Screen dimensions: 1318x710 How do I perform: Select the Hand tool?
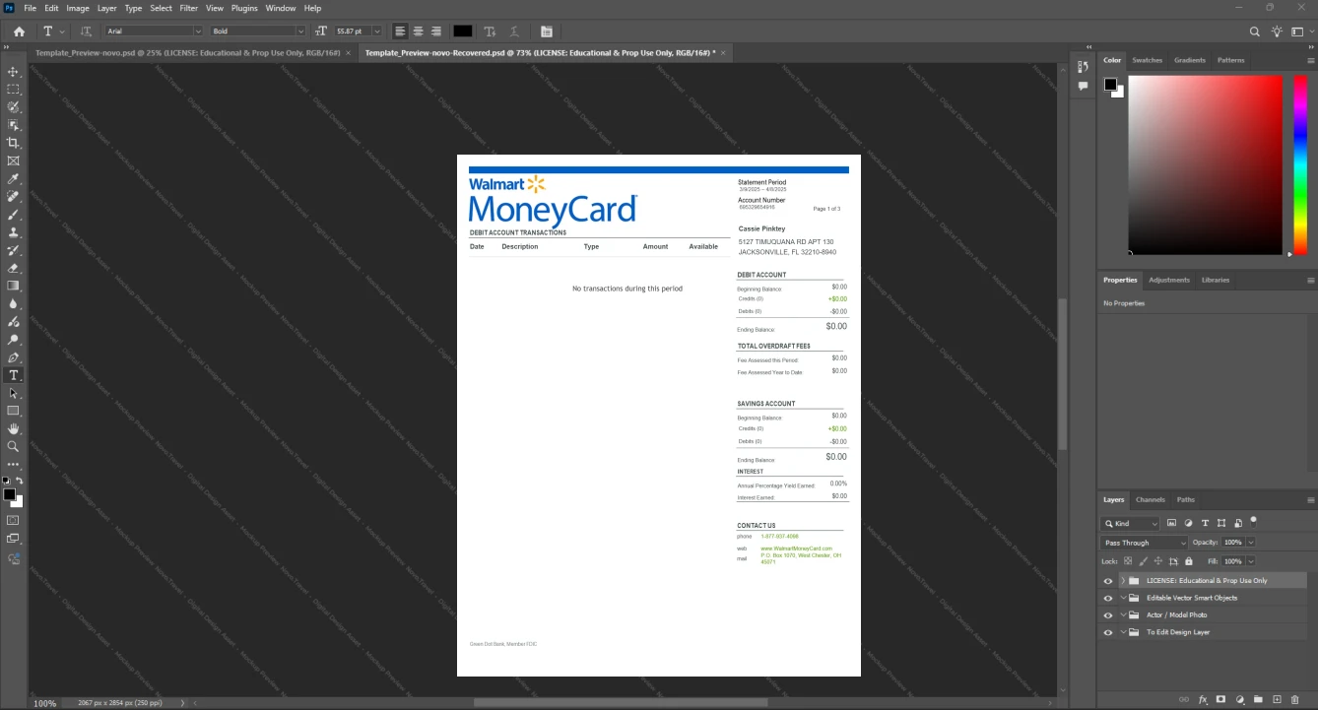tap(13, 429)
